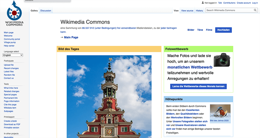
Task: Select the View tab
Action: pos(176,11)
